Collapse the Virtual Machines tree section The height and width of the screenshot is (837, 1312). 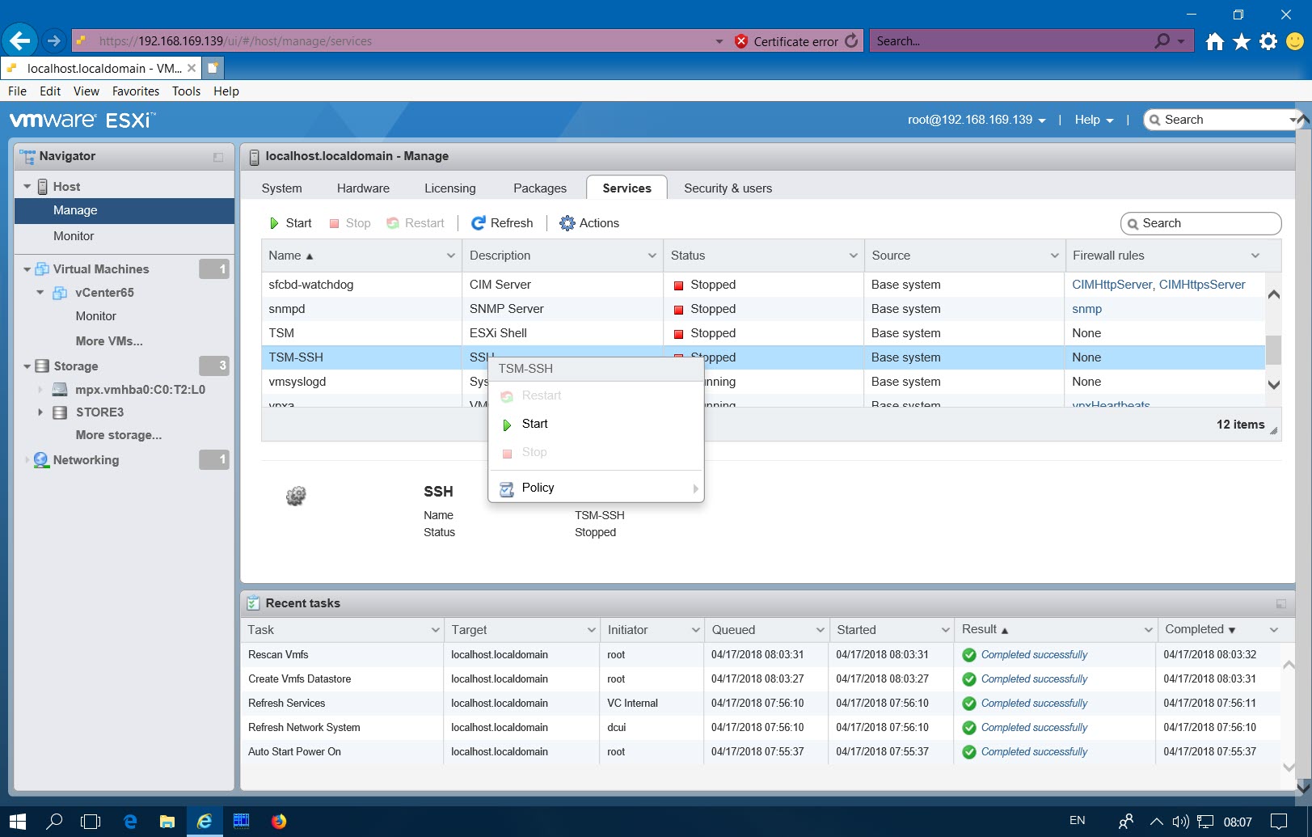click(x=26, y=268)
